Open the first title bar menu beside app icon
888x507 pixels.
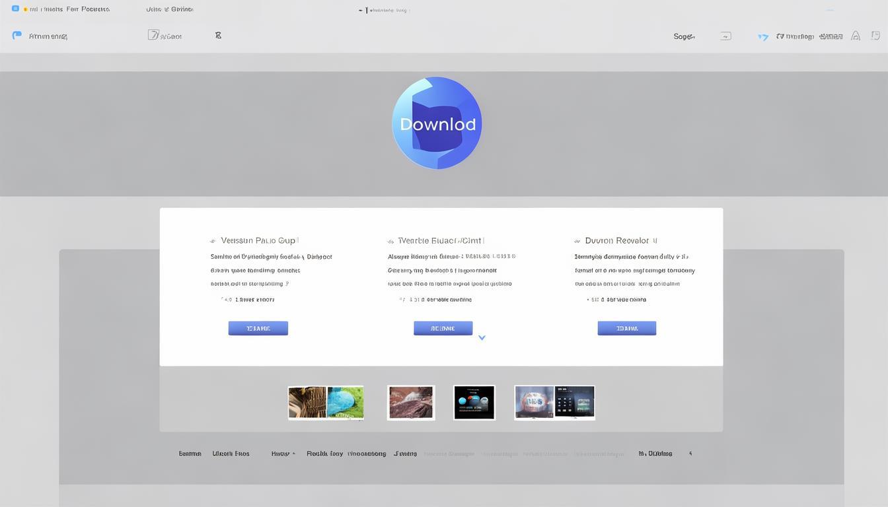69,9
